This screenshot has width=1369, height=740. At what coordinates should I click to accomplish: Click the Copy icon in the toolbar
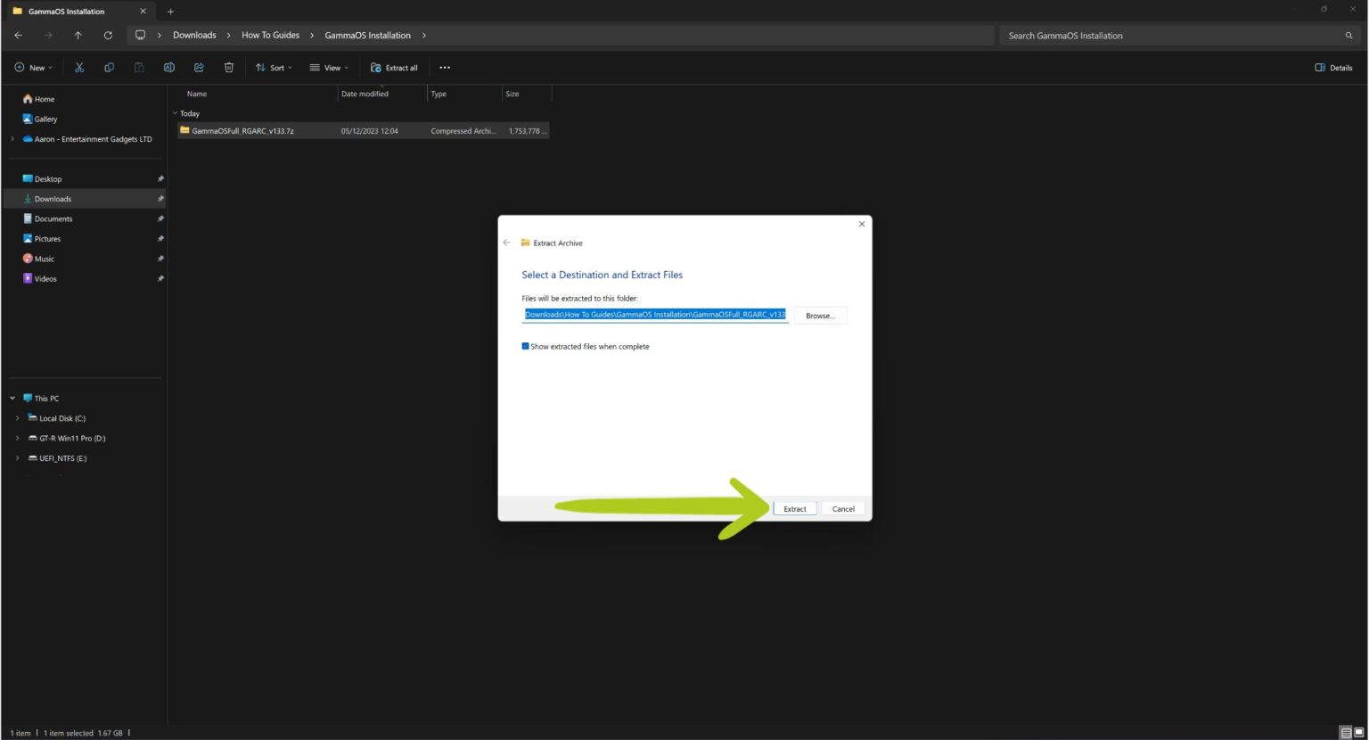pos(109,67)
